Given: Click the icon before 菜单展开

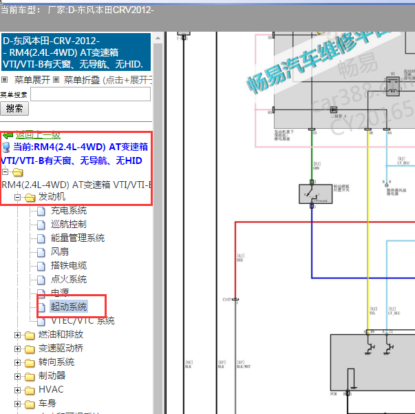Looking at the screenshot, I should pyautogui.click(x=5, y=79).
